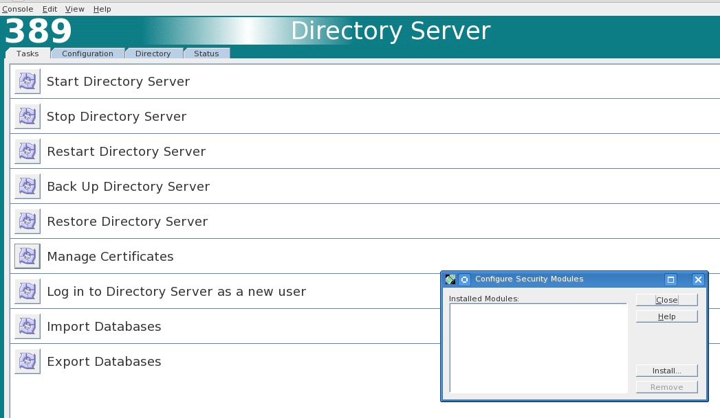The width and height of the screenshot is (720, 418).
Task: Click the Restore Directory Server task icon
Action: pos(28,222)
